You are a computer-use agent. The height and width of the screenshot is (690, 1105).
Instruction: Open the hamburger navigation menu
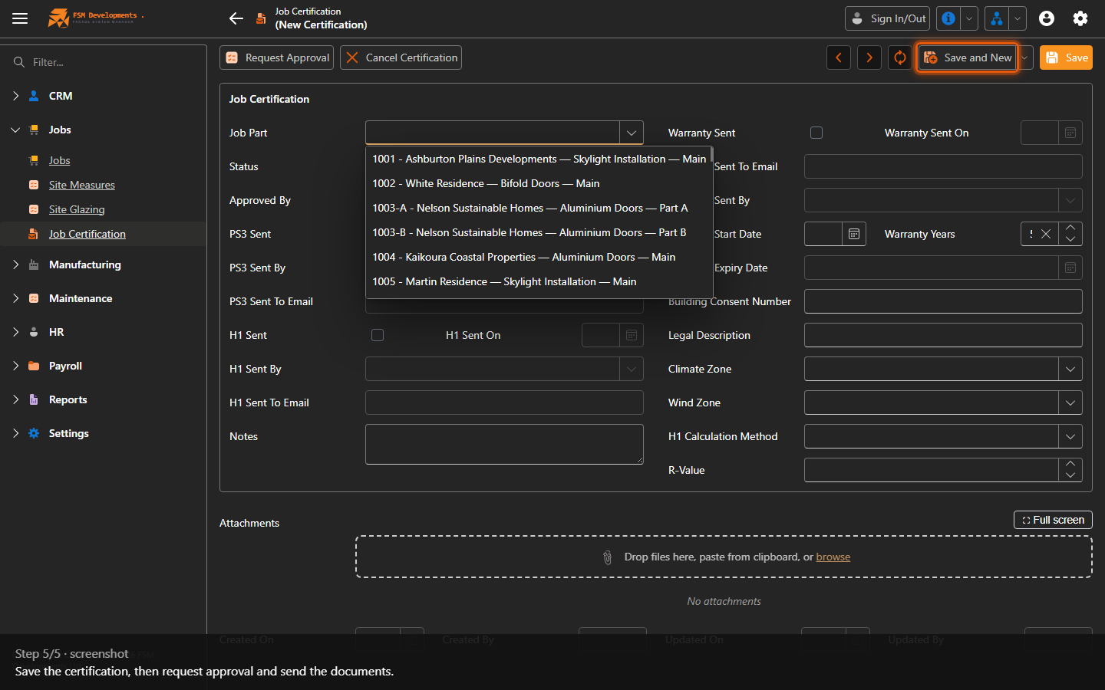pos(20,18)
